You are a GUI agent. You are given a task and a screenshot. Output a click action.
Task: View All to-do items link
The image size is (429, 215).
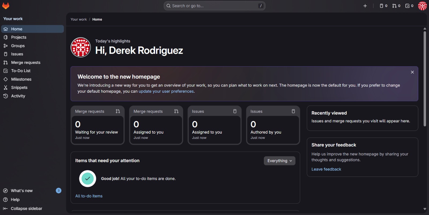pos(89,196)
